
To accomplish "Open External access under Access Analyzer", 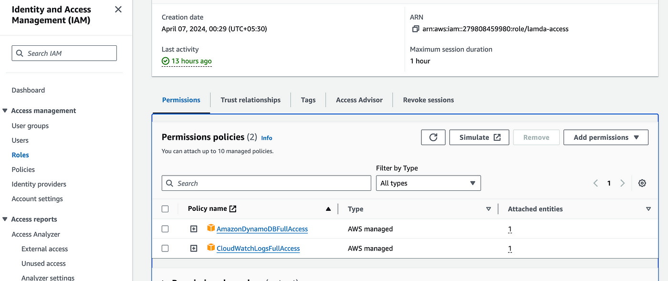I will click(x=45, y=249).
